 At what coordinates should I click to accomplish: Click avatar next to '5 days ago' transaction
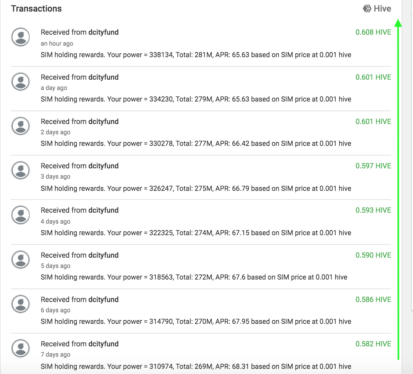[x=21, y=260]
